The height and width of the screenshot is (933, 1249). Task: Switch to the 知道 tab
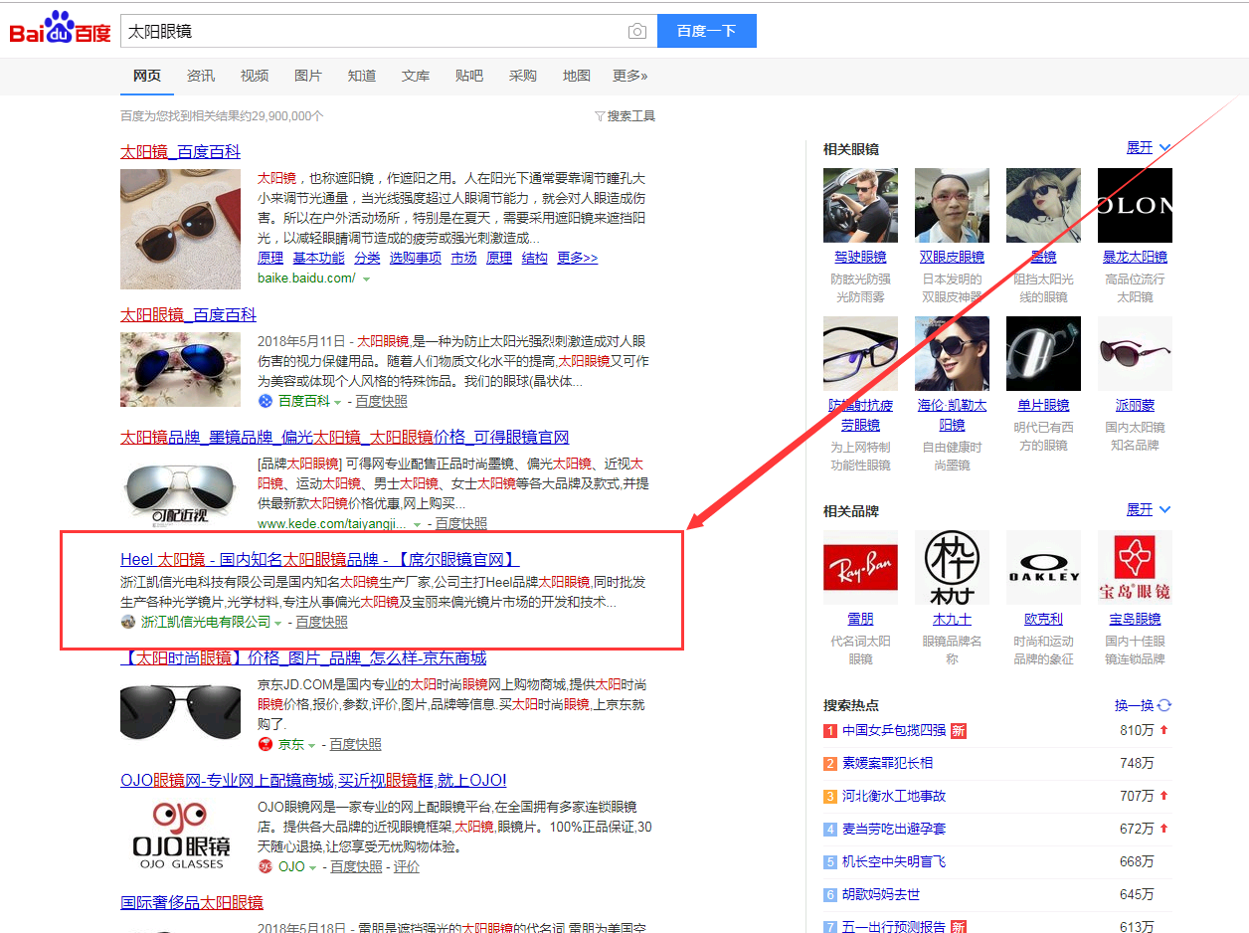coord(362,76)
